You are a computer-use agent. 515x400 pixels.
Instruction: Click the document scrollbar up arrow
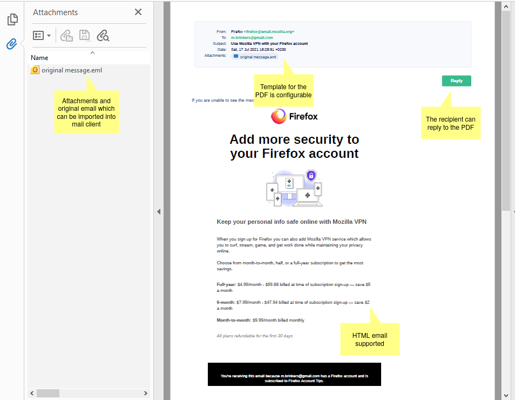coord(506,6)
